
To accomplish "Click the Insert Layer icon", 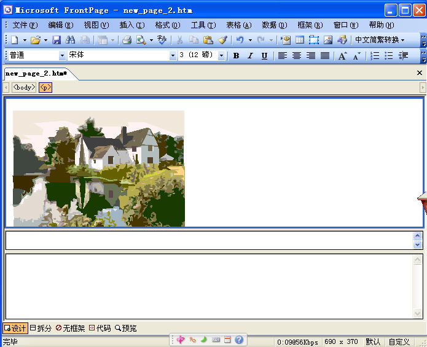I will [x=314, y=40].
